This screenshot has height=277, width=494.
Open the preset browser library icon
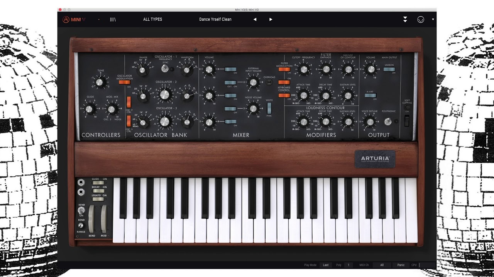coord(113,19)
